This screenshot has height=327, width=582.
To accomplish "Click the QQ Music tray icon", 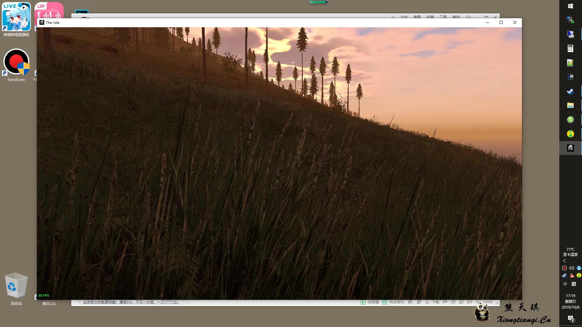I will (579, 276).
